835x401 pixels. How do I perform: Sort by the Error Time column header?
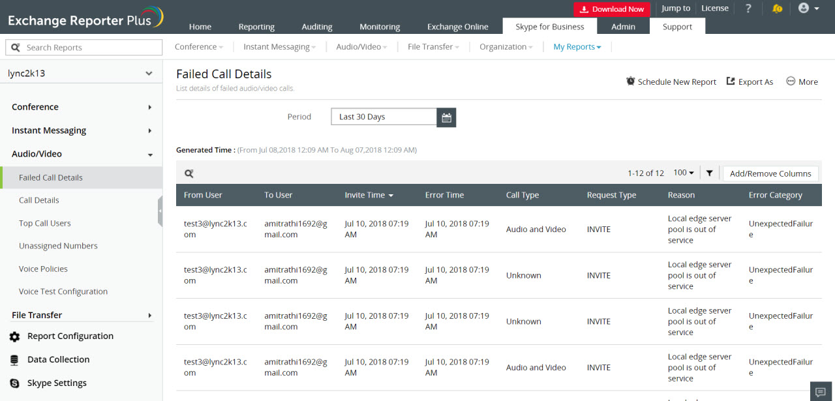(445, 195)
